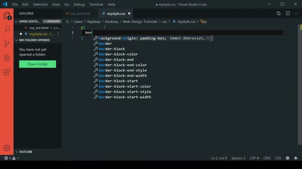Click Spaces: 2 indentation setting
302x169 pixels.
tap(238, 158)
